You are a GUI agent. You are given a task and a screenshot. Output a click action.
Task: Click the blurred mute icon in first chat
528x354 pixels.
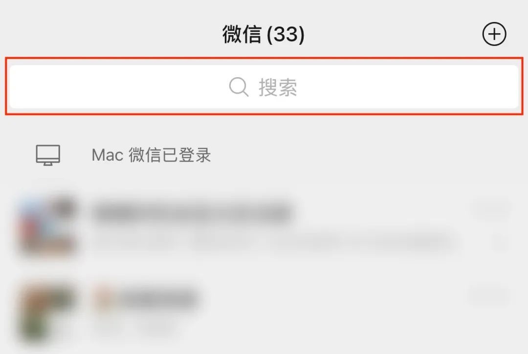point(500,243)
